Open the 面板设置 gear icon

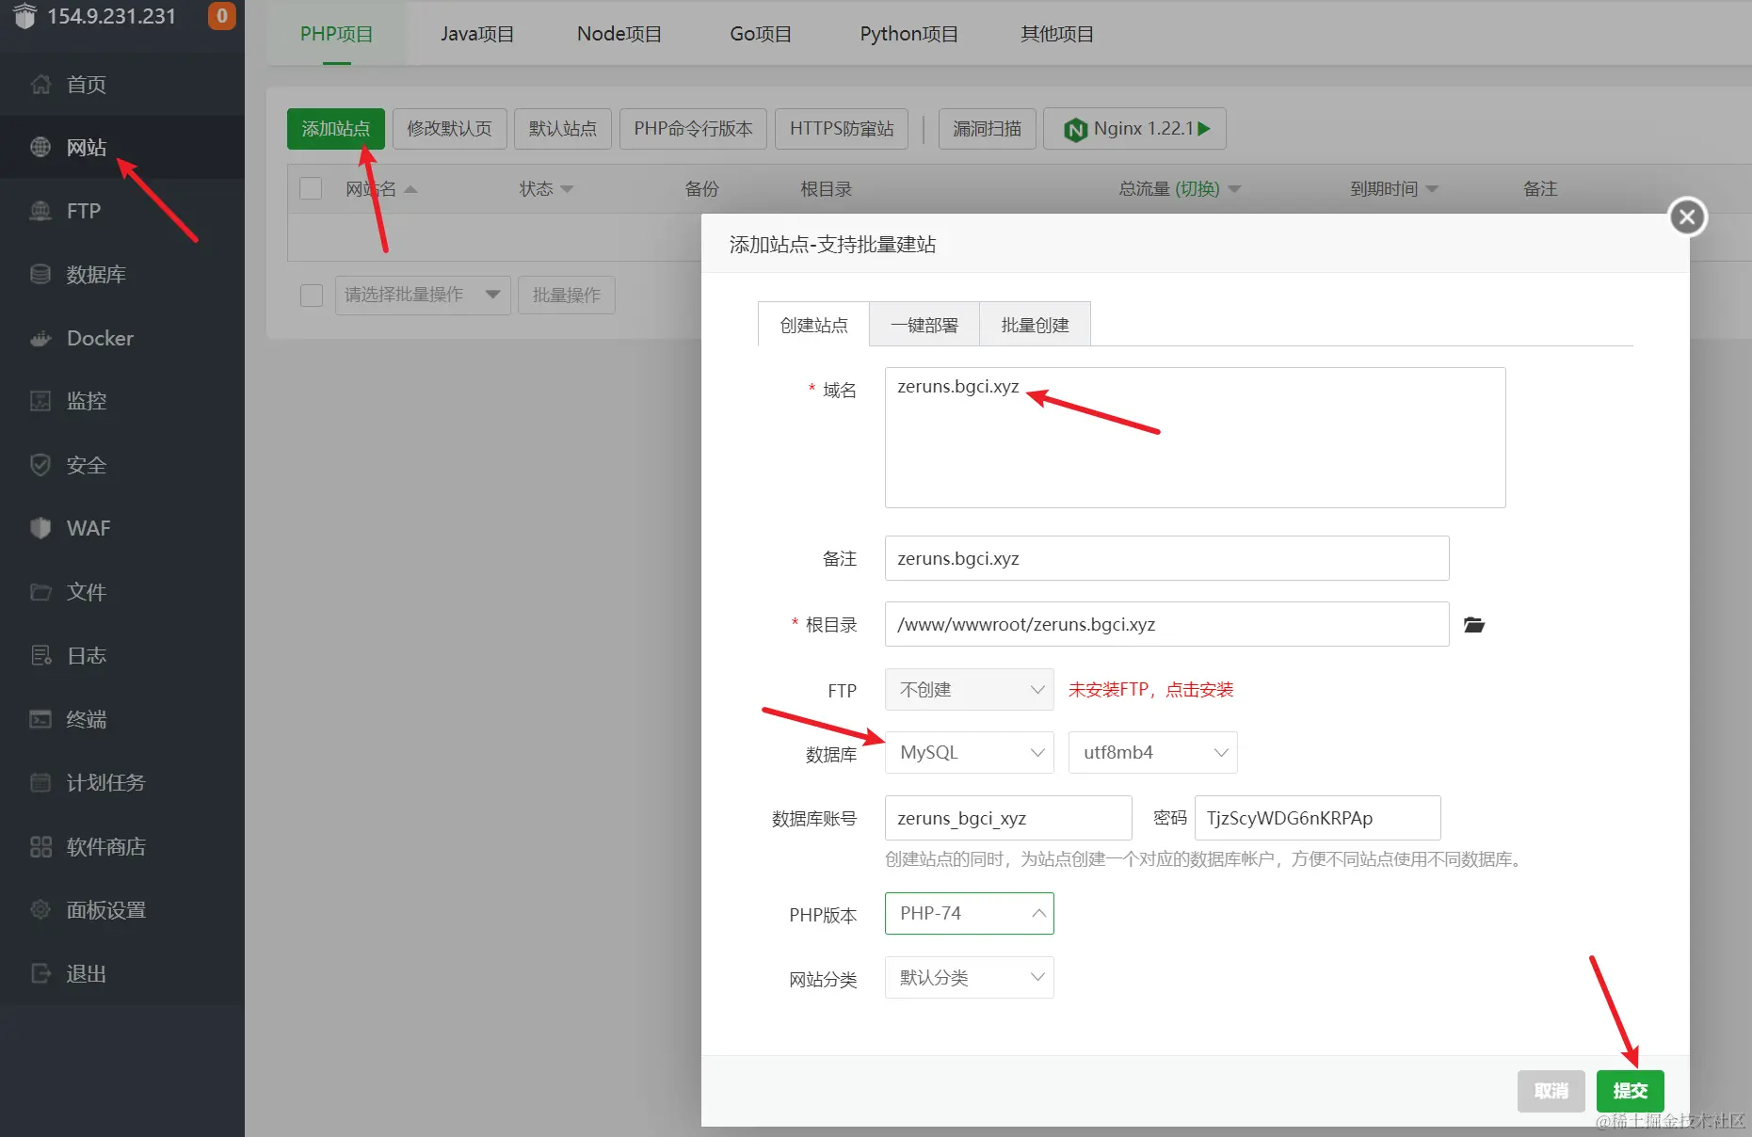(x=40, y=909)
